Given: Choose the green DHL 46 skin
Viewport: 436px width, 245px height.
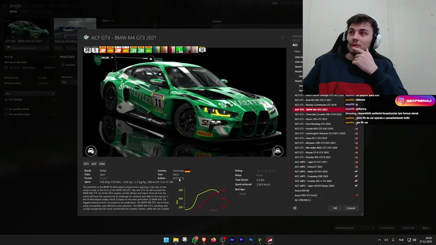Looking at the screenshot, I should (149, 50).
